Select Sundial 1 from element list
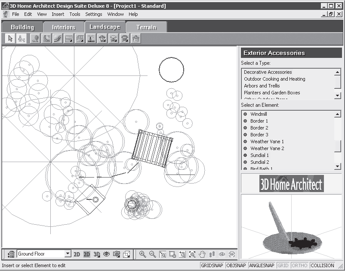 (x=259, y=155)
